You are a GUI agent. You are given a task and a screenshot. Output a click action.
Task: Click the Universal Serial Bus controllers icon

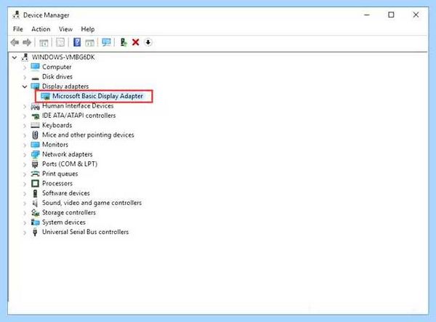pyautogui.click(x=35, y=232)
